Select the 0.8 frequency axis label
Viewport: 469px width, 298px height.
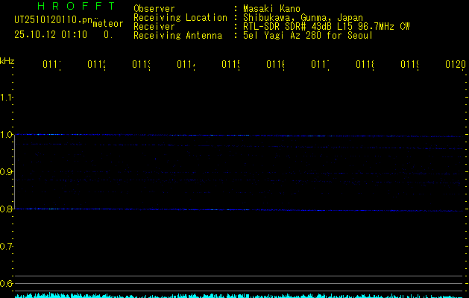7,209
